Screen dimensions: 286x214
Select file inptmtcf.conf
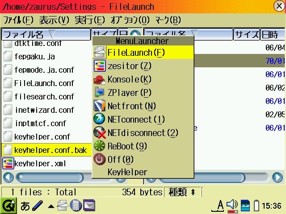[x=40, y=123]
